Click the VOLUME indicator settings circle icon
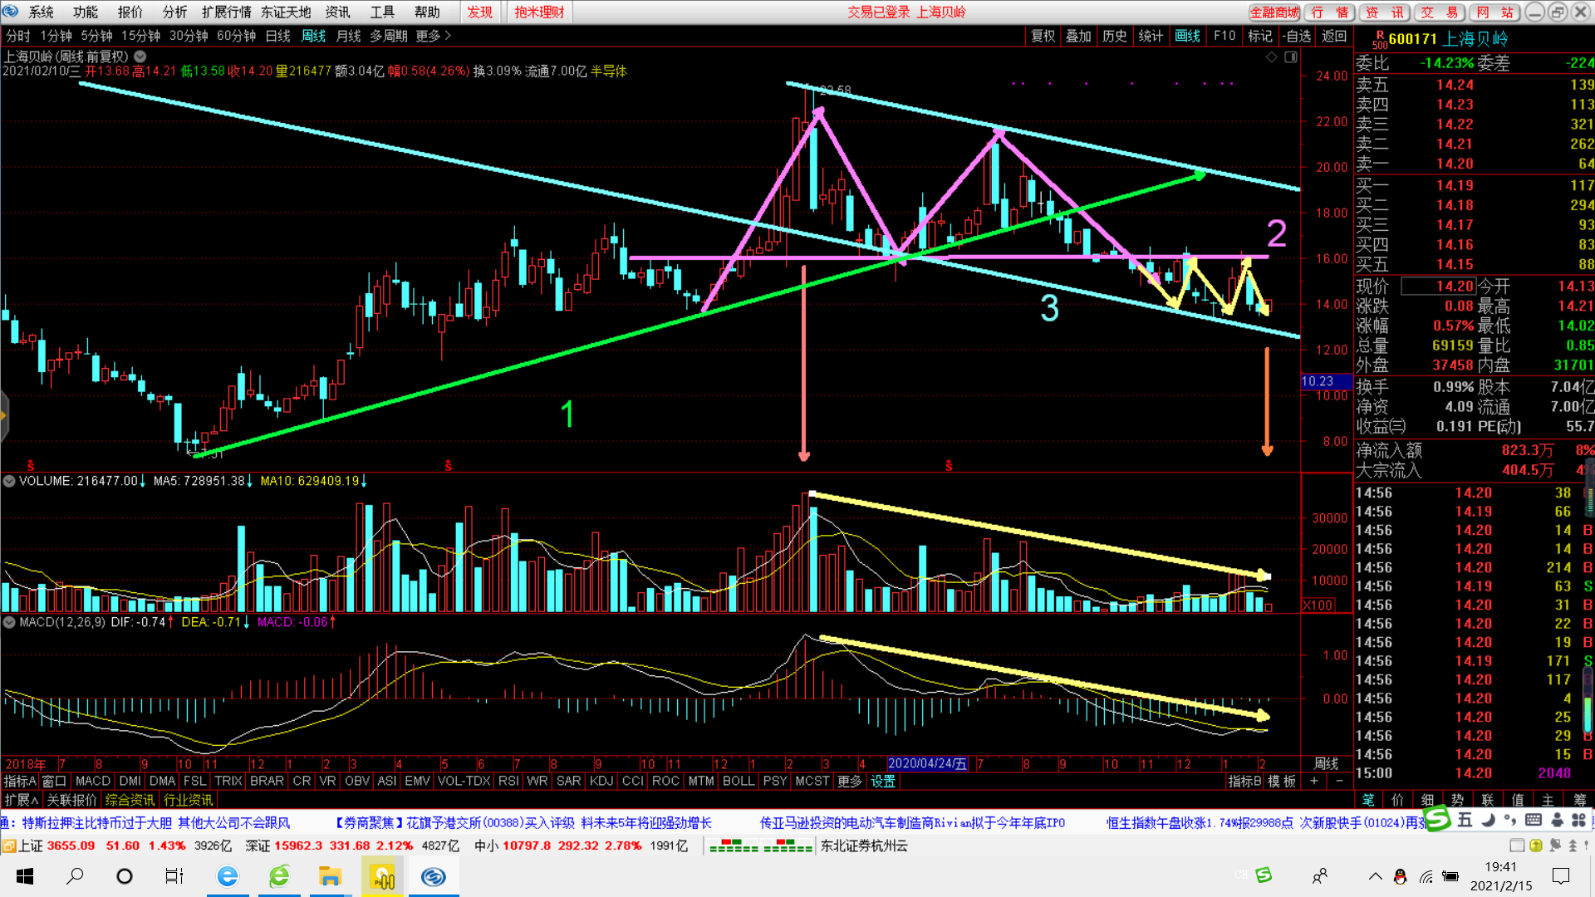This screenshot has width=1595, height=897. [9, 481]
